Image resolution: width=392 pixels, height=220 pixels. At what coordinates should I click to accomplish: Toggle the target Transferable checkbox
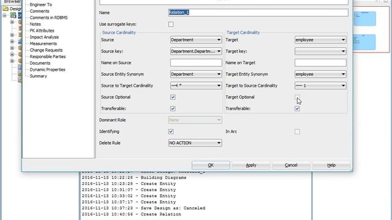[x=297, y=109]
